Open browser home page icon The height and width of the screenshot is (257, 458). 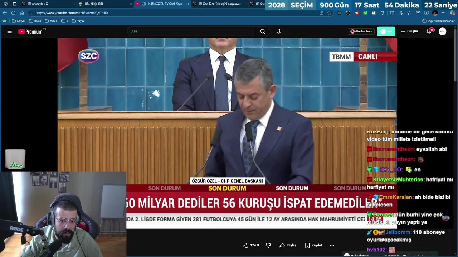22,13
